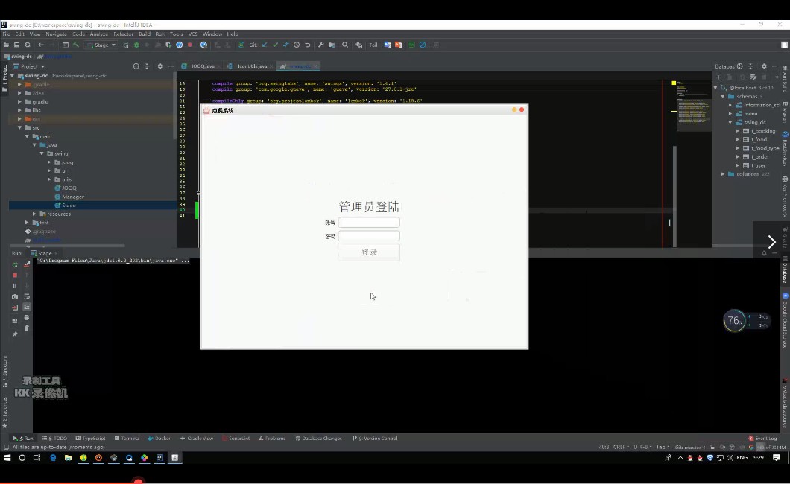790x484 pixels.
Task: Click the locate target icon in Project panel
Action: [136, 66]
